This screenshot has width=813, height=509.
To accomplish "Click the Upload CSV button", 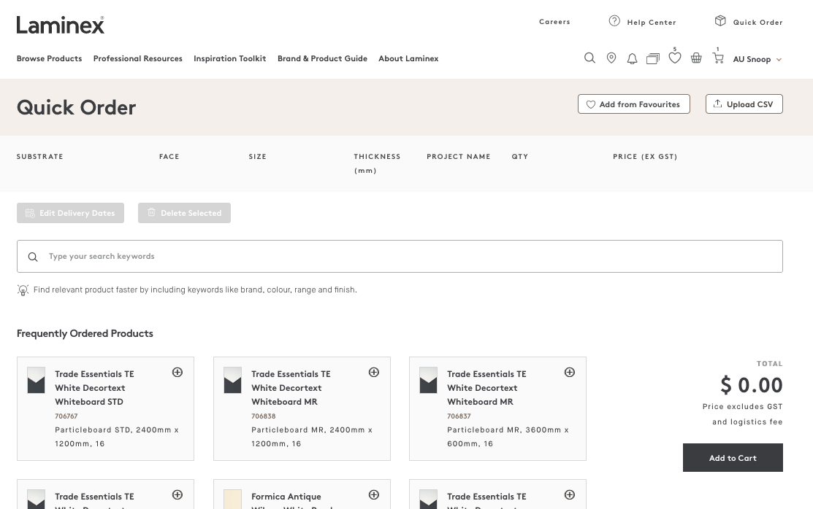I will click(x=744, y=104).
